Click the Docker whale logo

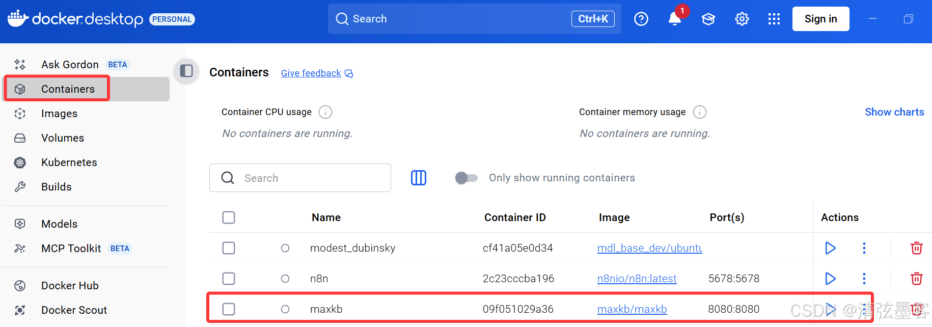[x=18, y=18]
